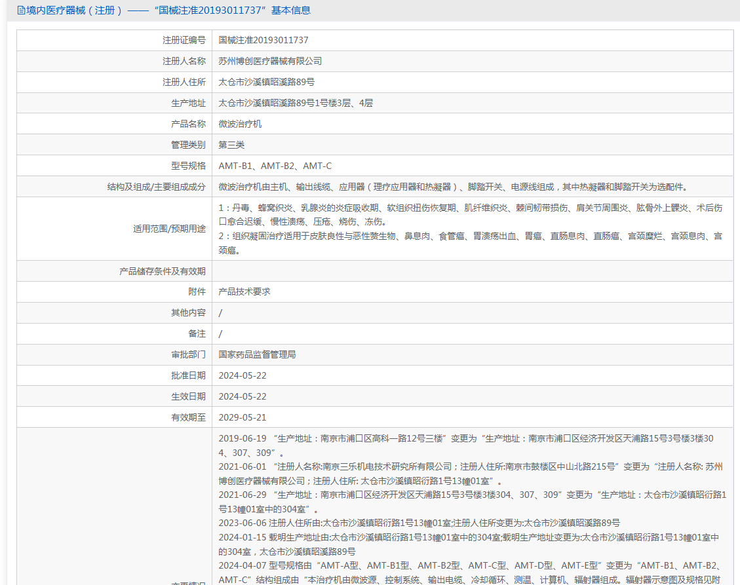Select the 生产地址 value ending in 3层、4层
740x585 pixels.
click(x=296, y=103)
